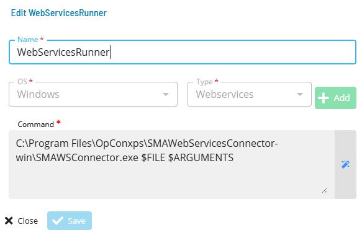Viewport: 362px width, 233px height.
Task: Open the Type dropdown showing Webservices
Action: pyautogui.click(x=250, y=94)
